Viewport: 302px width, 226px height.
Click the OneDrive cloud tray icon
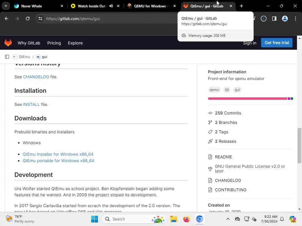pyautogui.click(x=237, y=219)
